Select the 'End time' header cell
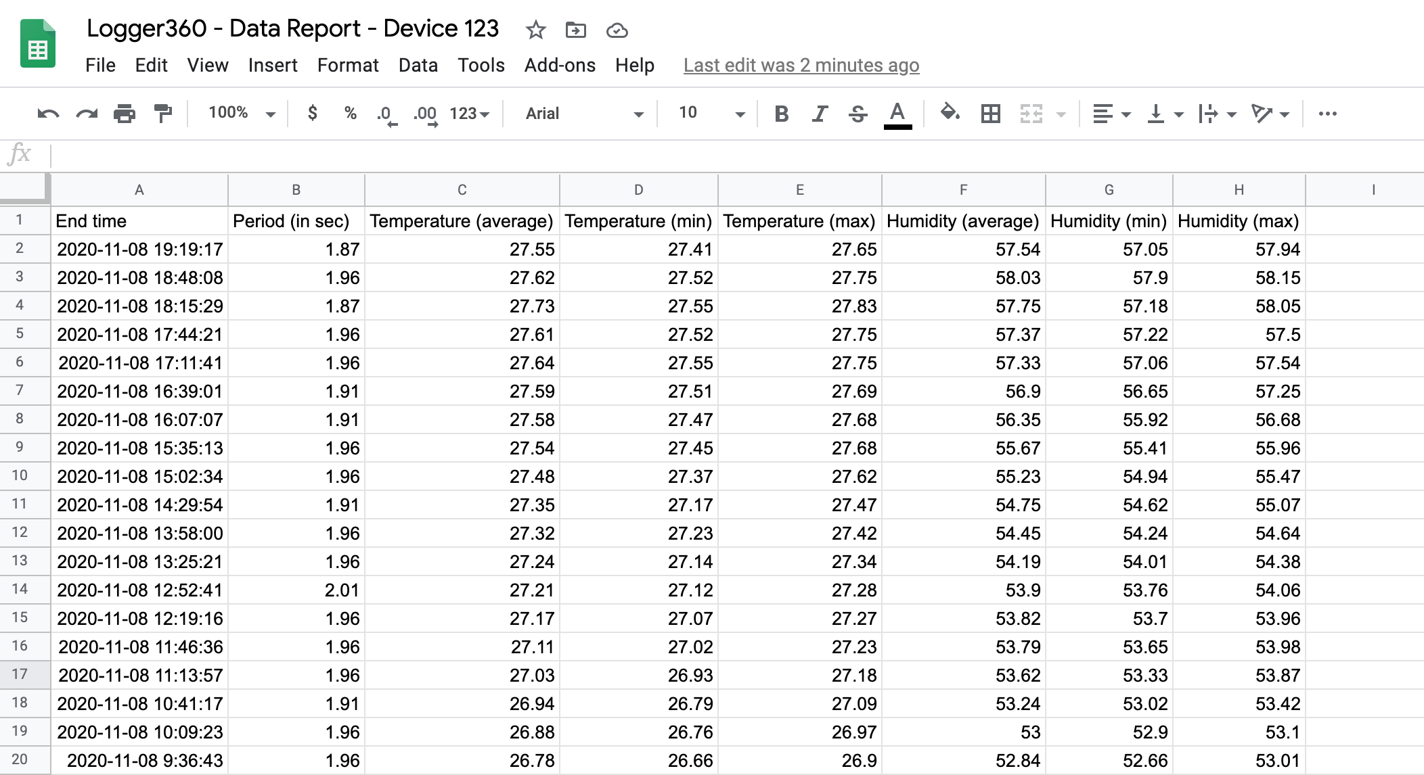Viewport: 1424px width, 775px height. tap(139, 221)
